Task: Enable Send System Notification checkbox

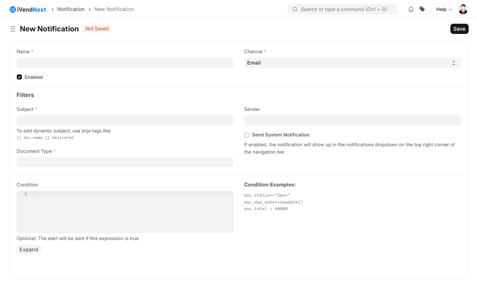Action: point(247,135)
